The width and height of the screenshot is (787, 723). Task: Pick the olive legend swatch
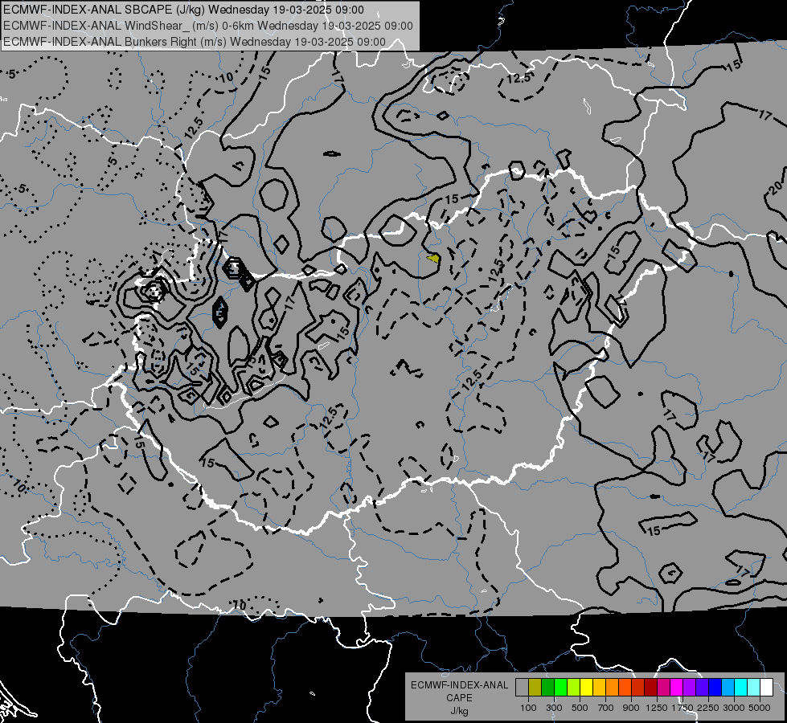point(535,688)
